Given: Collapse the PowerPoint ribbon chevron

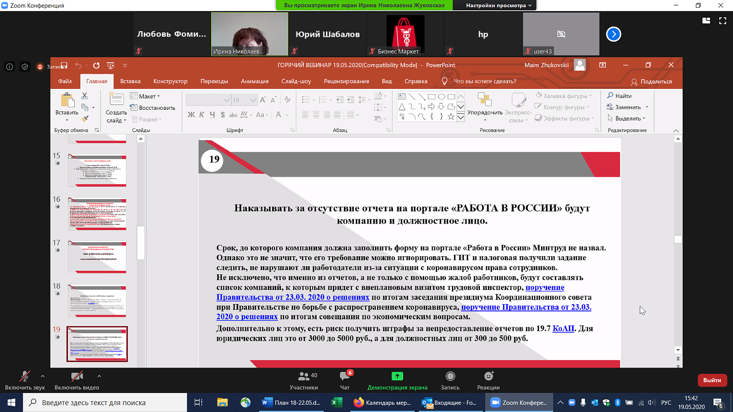Looking at the screenshot, I should [676, 130].
